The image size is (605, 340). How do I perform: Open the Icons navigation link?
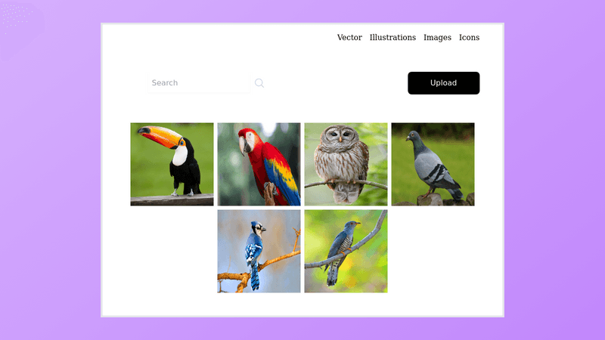469,37
